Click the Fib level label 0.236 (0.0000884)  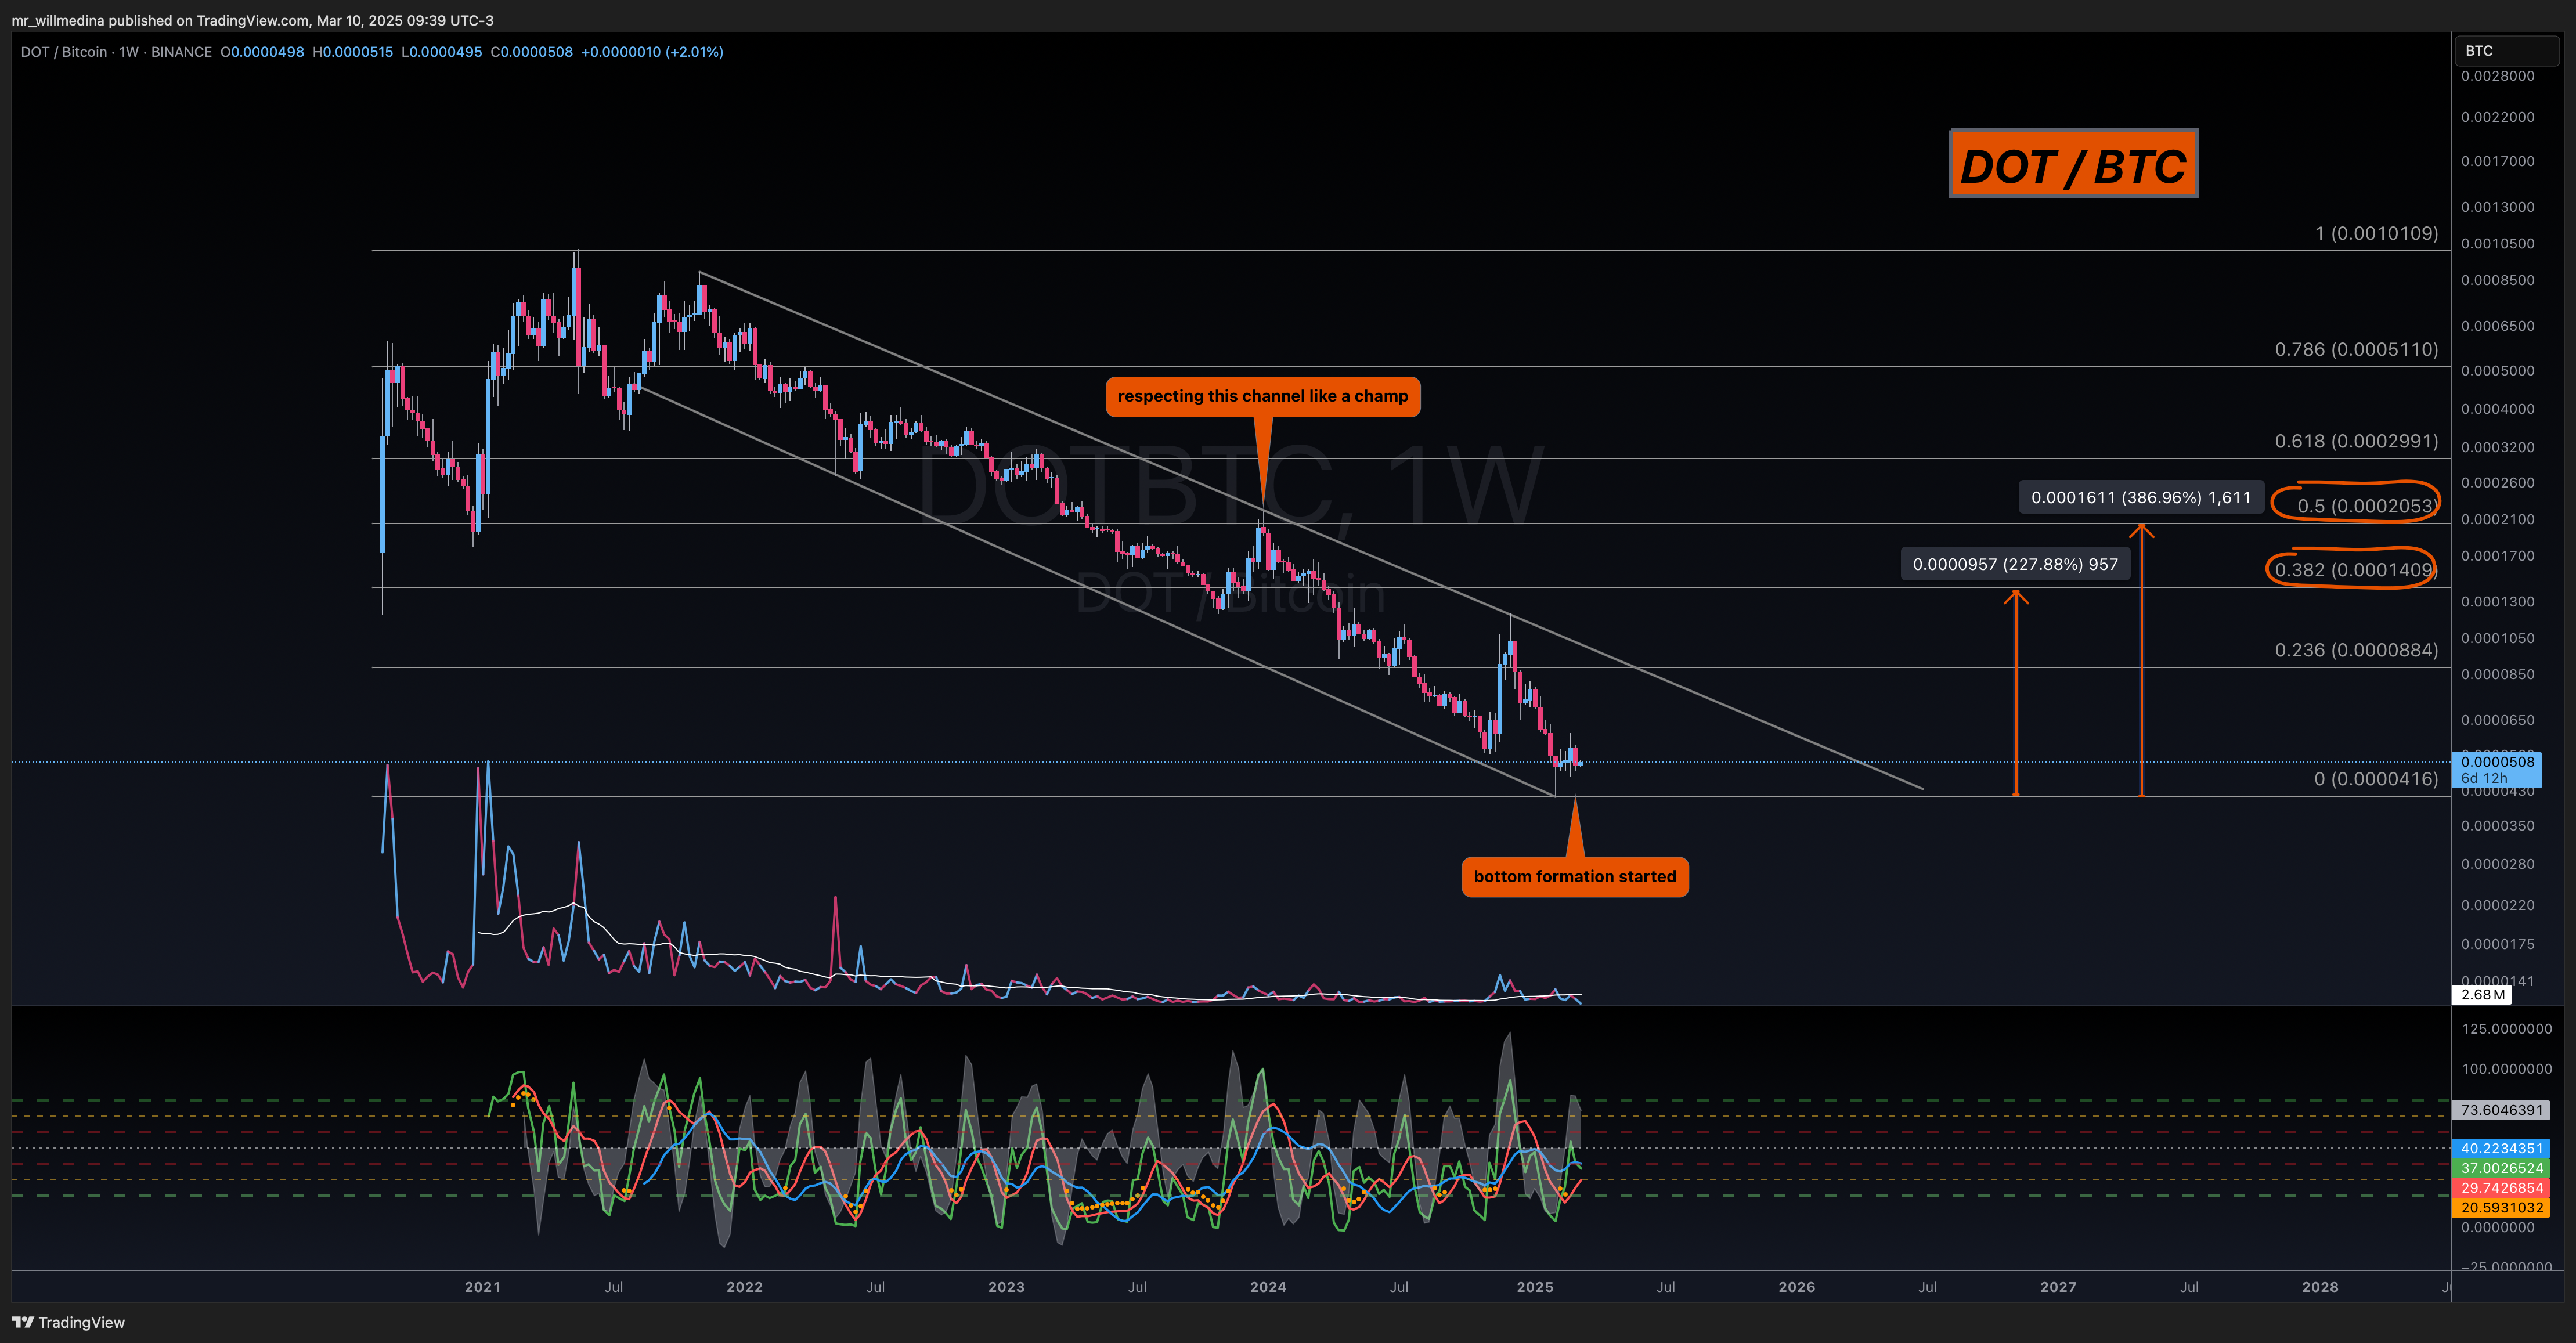tap(2356, 650)
